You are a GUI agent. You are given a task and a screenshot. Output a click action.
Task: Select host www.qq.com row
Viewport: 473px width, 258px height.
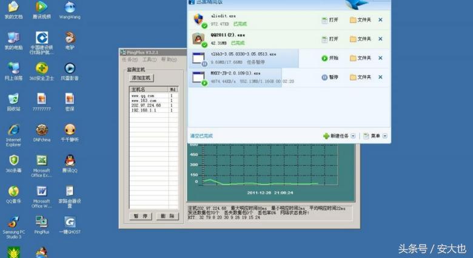[154, 96]
